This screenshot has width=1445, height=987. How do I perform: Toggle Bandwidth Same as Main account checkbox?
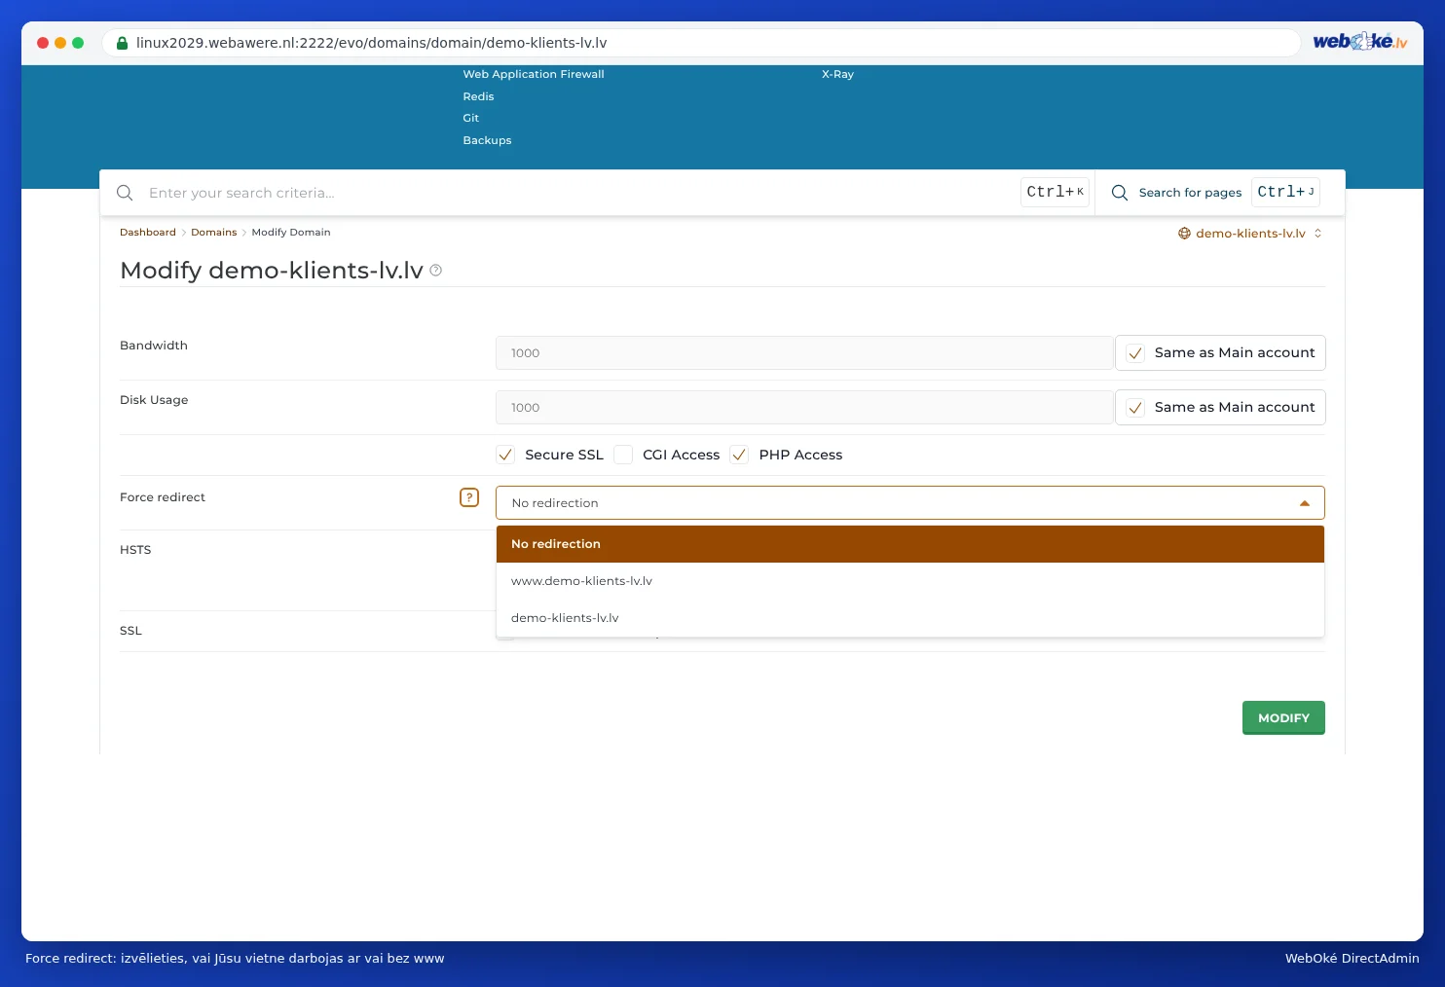pos(1135,353)
